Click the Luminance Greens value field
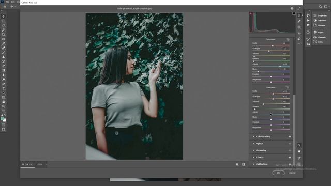Screen dimensions: 331x186 point(284,107)
